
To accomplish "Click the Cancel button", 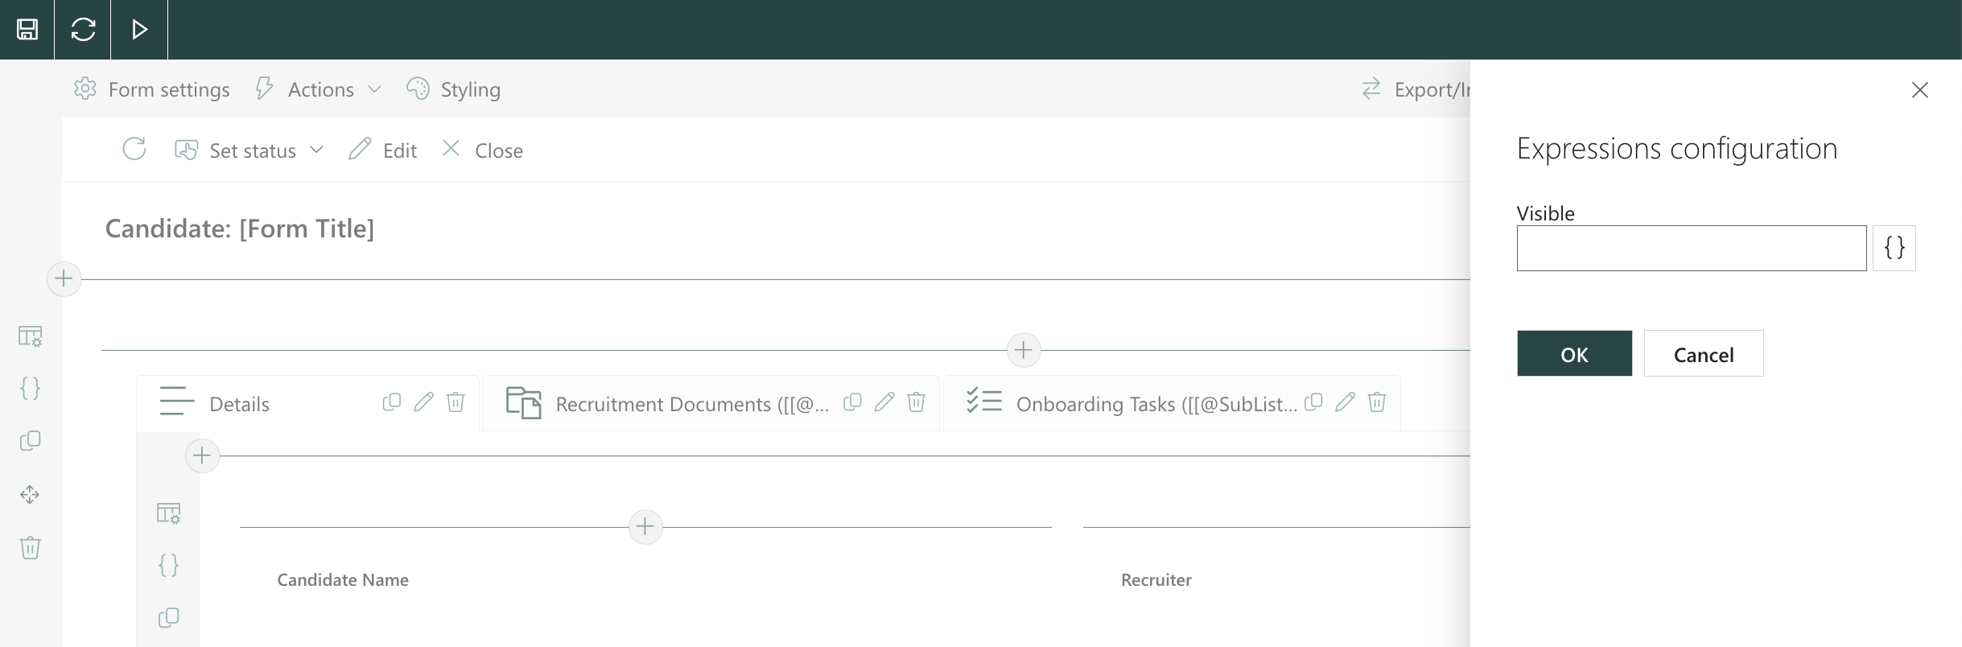I will click(1704, 353).
